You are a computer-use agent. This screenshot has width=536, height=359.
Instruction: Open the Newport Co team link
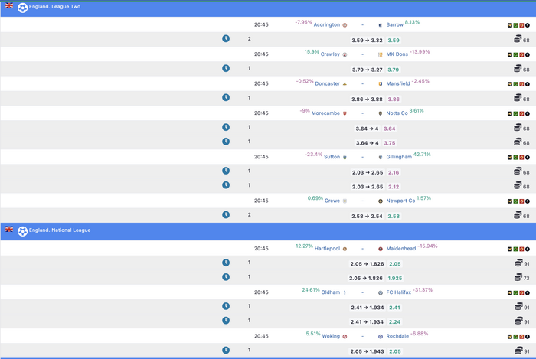[400, 201]
